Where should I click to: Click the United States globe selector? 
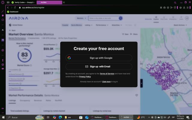pyautogui.click(x=16, y=25)
